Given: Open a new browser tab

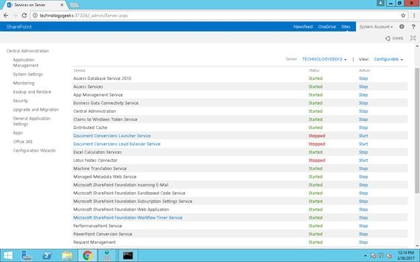Looking at the screenshot, I should (x=74, y=5).
